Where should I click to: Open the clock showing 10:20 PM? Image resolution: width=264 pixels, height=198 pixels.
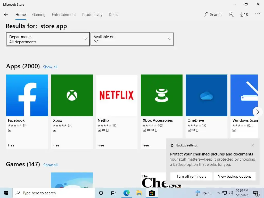[x=242, y=193]
